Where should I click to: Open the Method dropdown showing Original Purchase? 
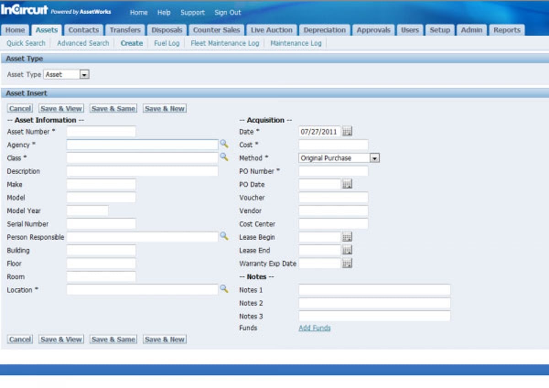click(374, 158)
